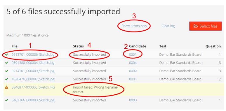Click green checkmark beside 1028476_000007_Sketch.jpg

tap(6, 79)
